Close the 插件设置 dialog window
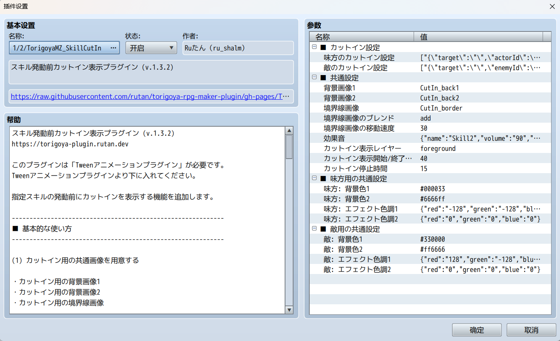The image size is (560, 341). (x=552, y=6)
